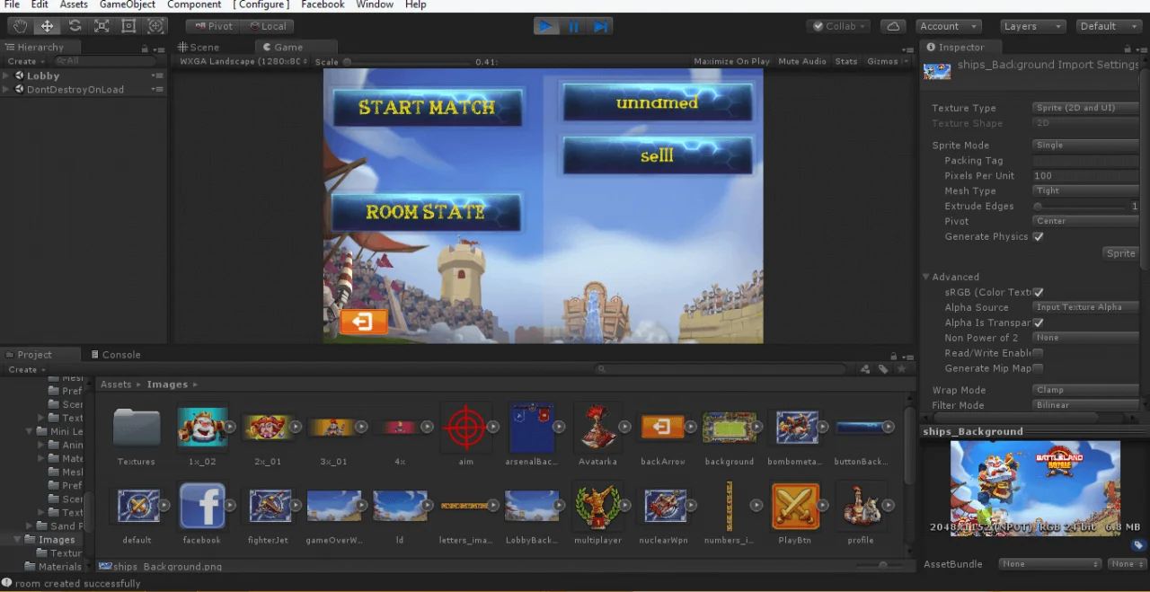Screen dimensions: 1150x592
Task: Open the GameObject menu
Action: click(x=127, y=4)
